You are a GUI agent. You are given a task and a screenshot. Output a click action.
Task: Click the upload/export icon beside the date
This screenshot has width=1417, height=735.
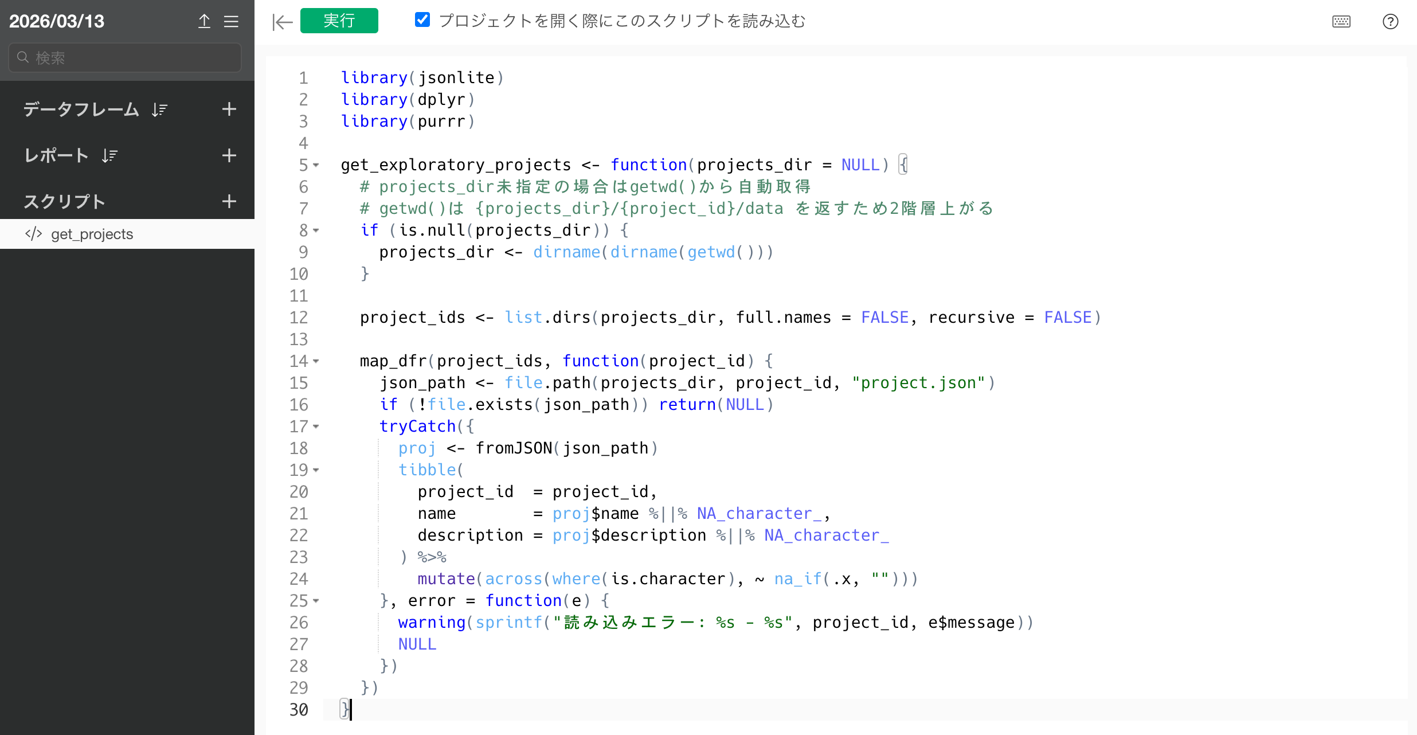[204, 22]
